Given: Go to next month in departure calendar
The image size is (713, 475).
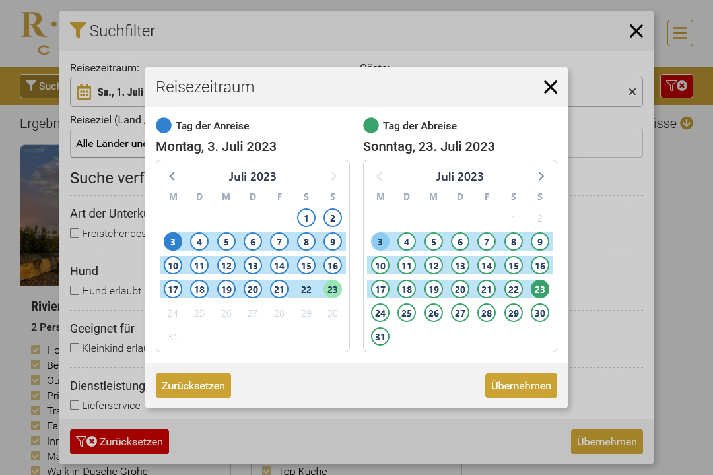Looking at the screenshot, I should click(541, 176).
